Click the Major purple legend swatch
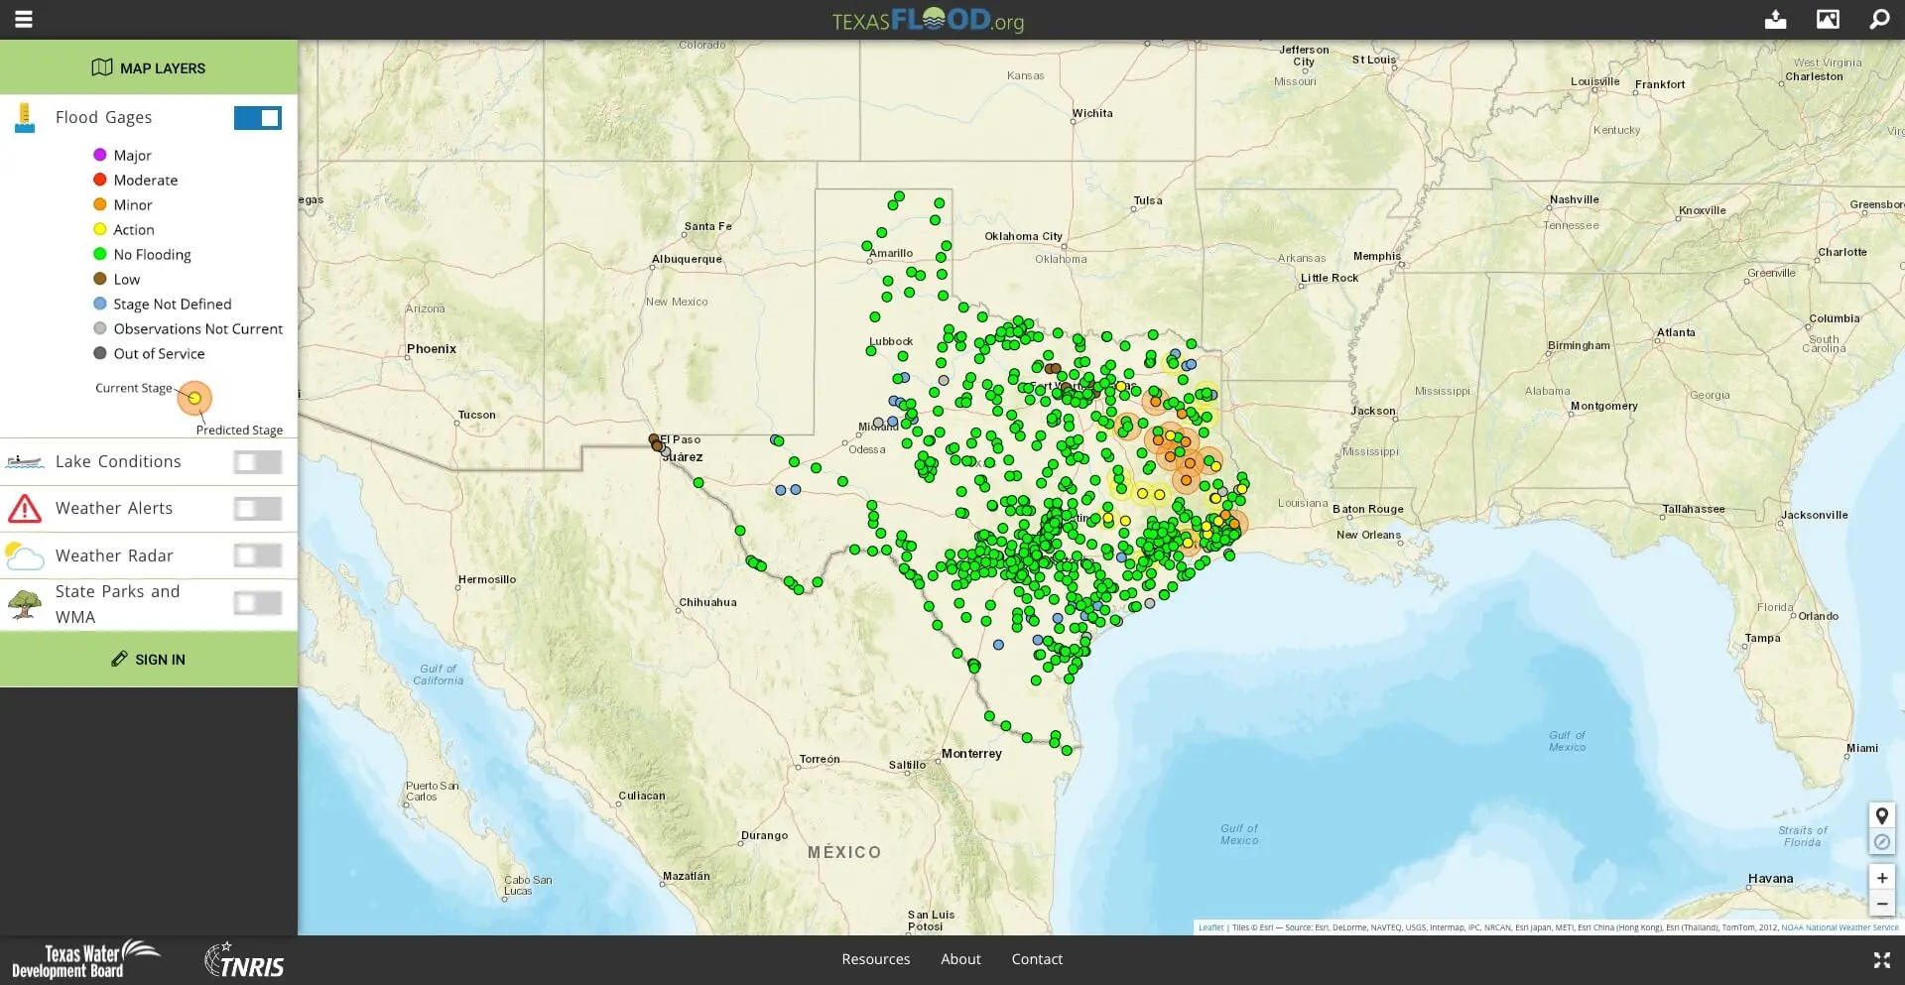The image size is (1905, 985). pyautogui.click(x=100, y=155)
